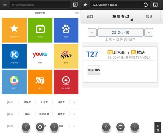The image size is (163, 133).
Task: Open the green 看片儿 video tile
Action: [x=40, y=30]
